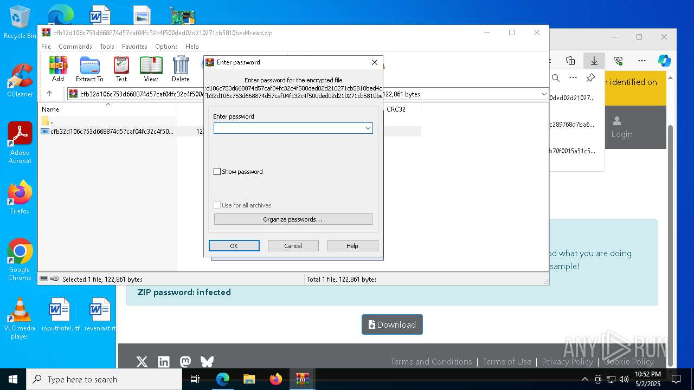Open the Terms of Use link
This screenshot has width=694, height=390.
point(507,362)
